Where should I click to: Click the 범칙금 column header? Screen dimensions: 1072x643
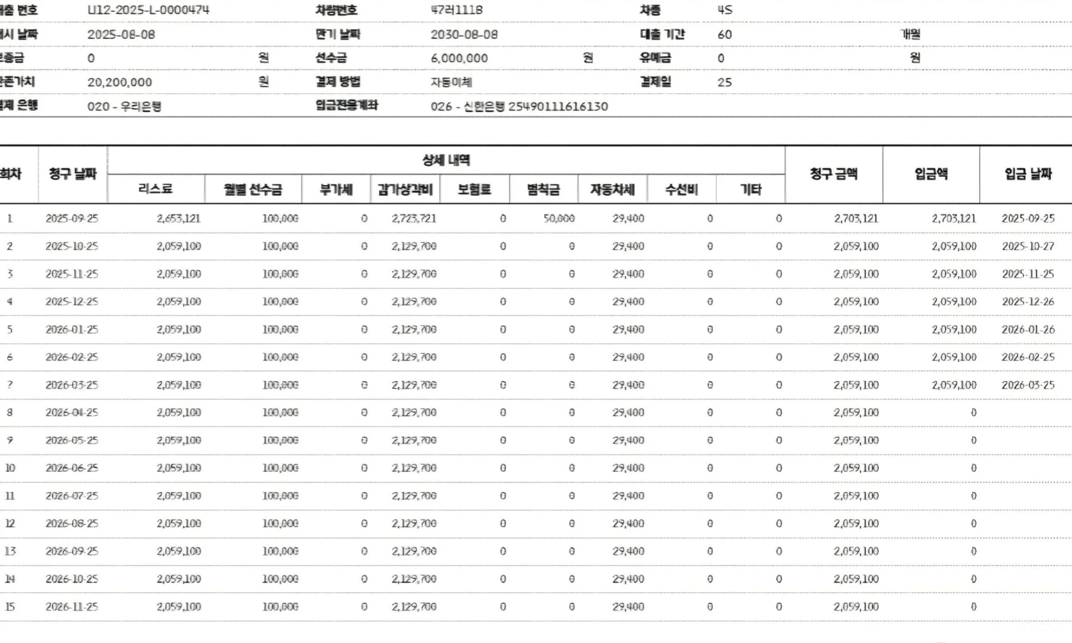(x=543, y=189)
